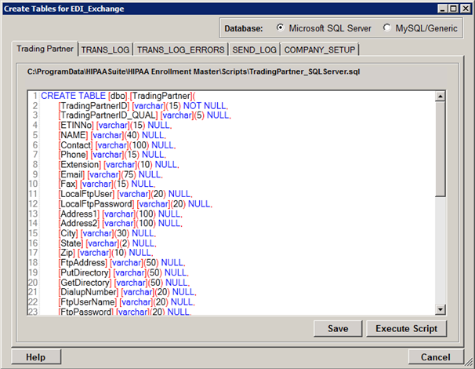
Task: Click the script editor scroll up arrow
Action: tap(440, 97)
